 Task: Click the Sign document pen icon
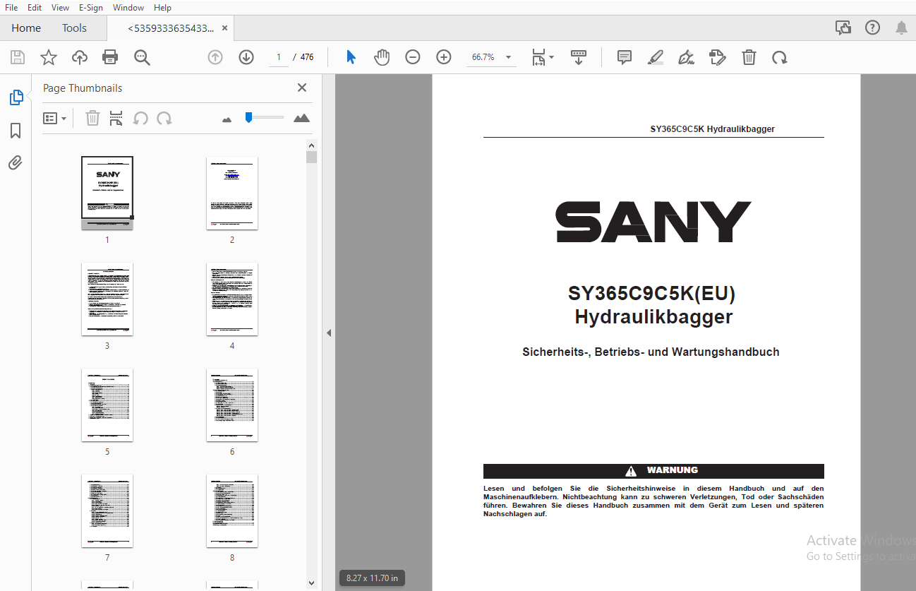[x=686, y=57]
